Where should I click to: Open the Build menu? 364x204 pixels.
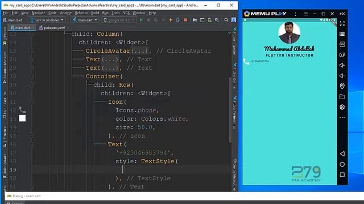[95, 13]
